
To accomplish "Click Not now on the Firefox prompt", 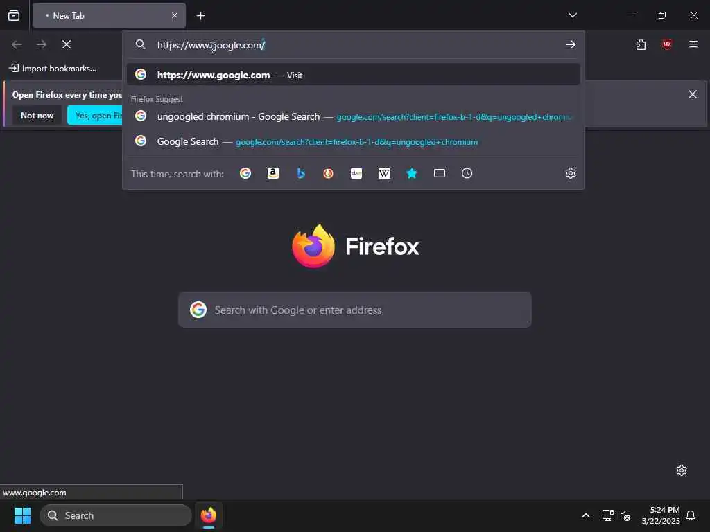I will pos(37,116).
